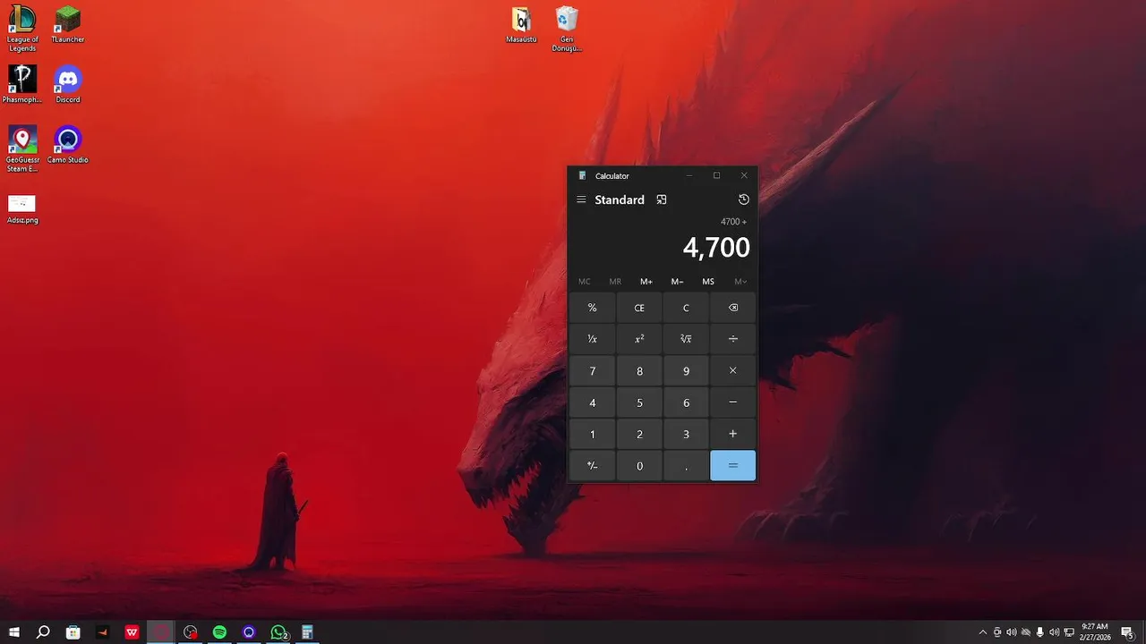Screen dimensions: 1146x644
Task: Click the CE clear entry key
Action: click(x=639, y=308)
